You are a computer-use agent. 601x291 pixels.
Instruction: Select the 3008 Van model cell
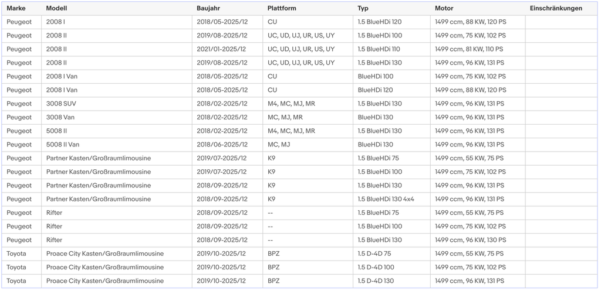[117, 117]
